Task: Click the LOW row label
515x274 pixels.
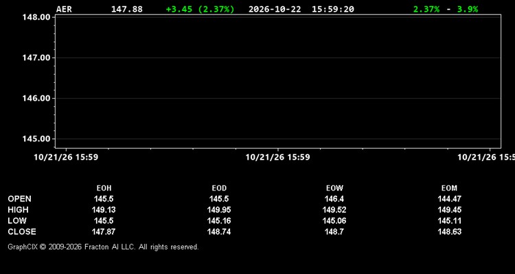Action: (x=17, y=221)
